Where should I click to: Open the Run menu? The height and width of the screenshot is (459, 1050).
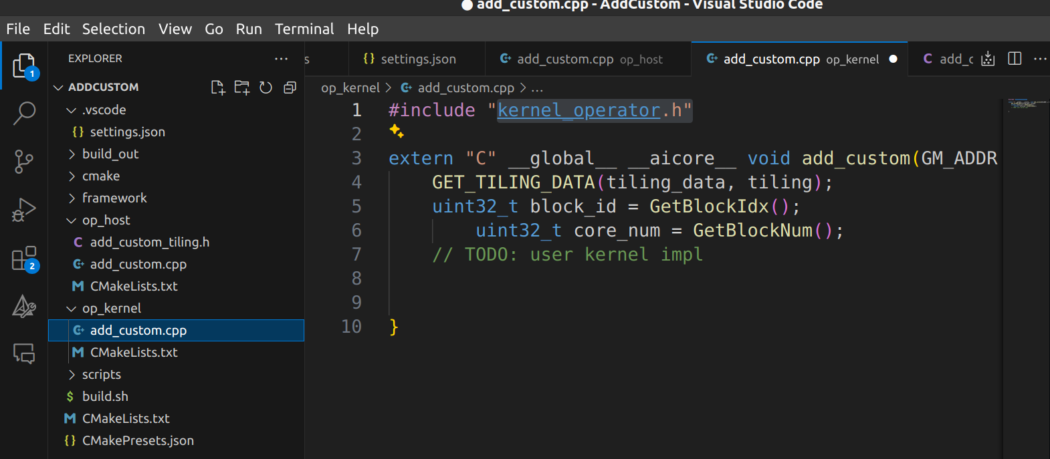pyautogui.click(x=249, y=29)
